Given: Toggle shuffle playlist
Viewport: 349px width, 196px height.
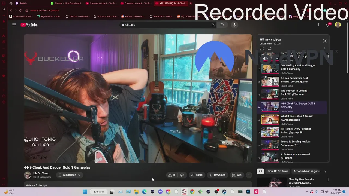Looking at the screenshot, I should point(269,49).
